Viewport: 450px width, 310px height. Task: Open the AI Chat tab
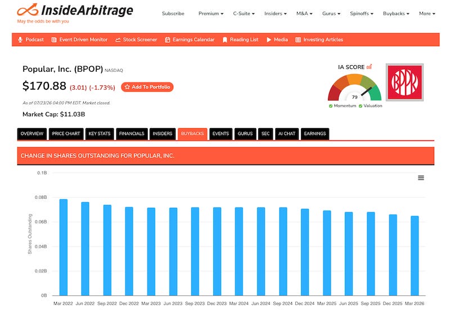click(x=287, y=134)
